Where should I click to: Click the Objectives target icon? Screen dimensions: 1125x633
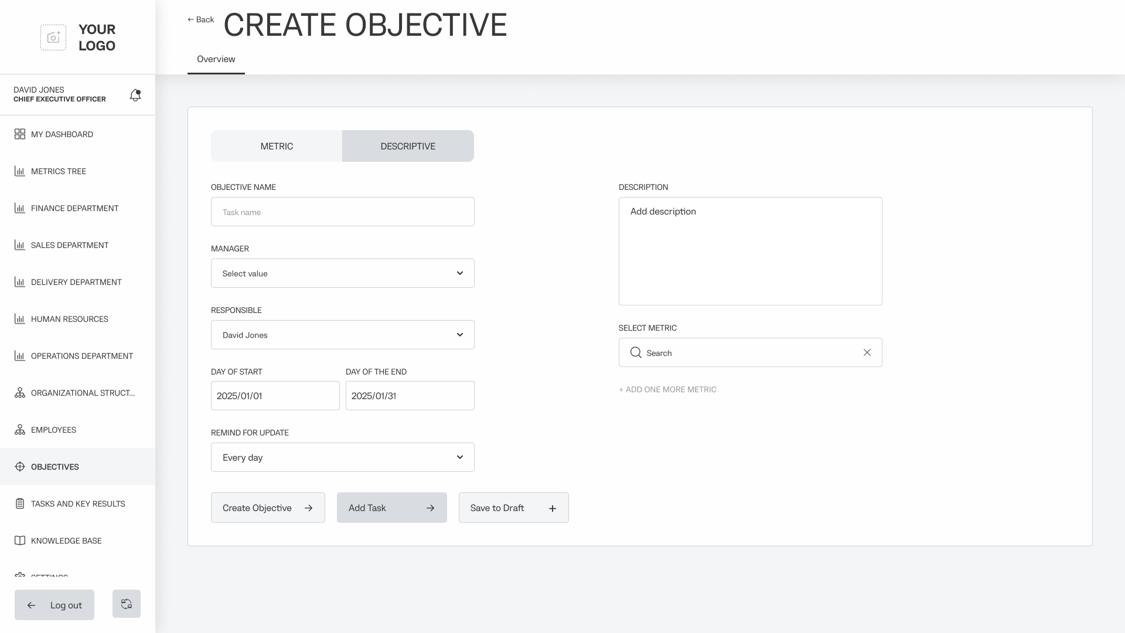20,467
